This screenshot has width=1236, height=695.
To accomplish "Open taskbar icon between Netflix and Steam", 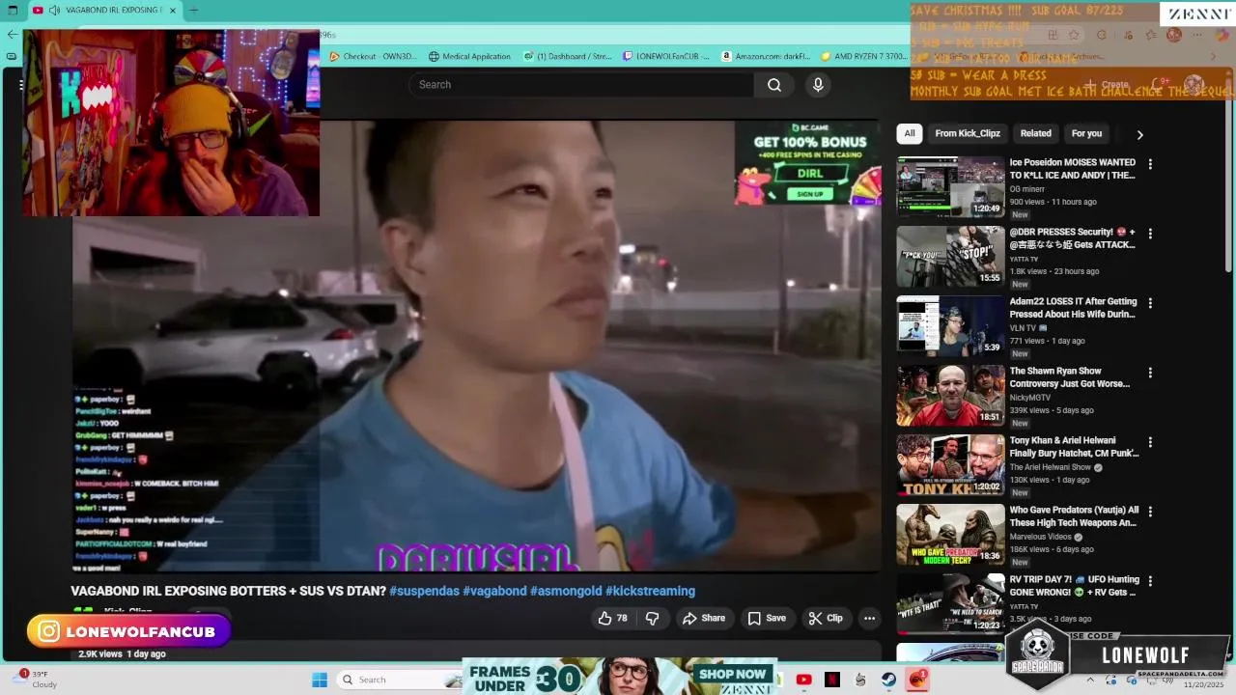I will pyautogui.click(x=860, y=680).
